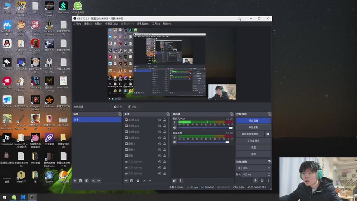Click the 设置 button in controls
The width and height of the screenshot is (357, 201).
point(253,147)
